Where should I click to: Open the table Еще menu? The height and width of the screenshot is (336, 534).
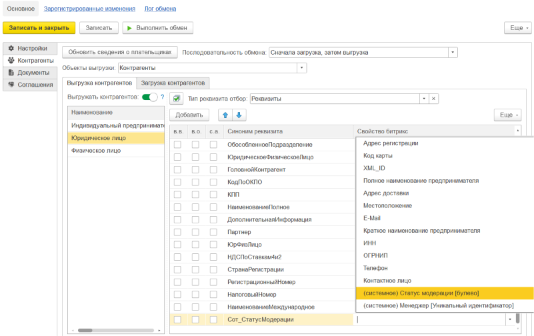pyautogui.click(x=508, y=115)
